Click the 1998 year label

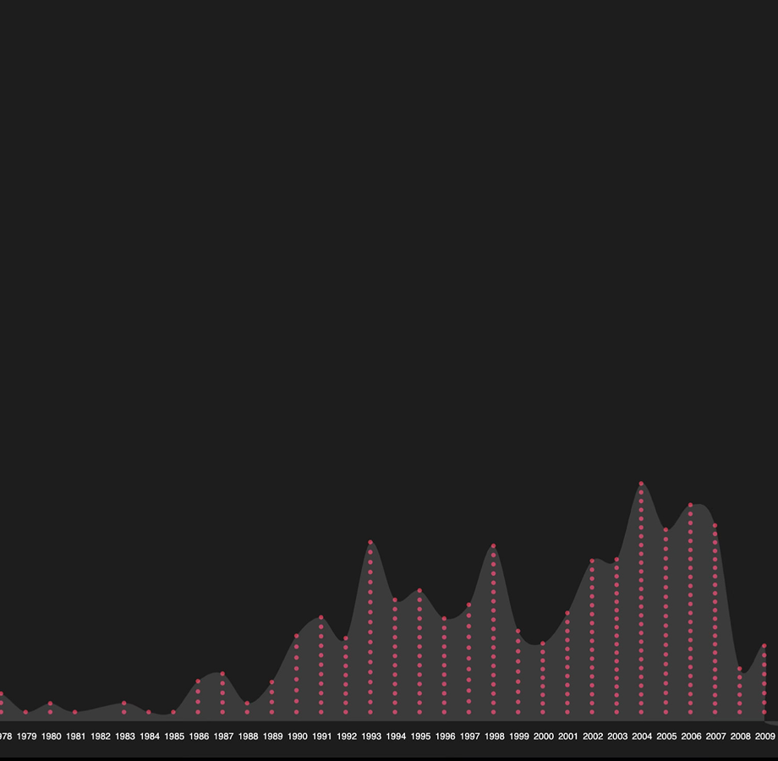[x=494, y=736]
